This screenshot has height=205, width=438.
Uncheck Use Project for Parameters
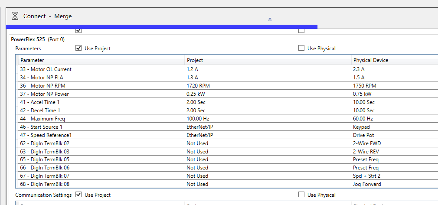click(x=78, y=48)
